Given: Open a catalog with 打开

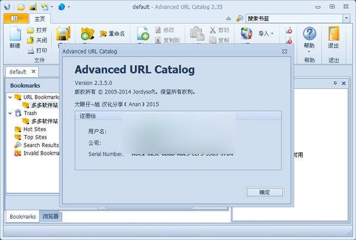Looking at the screenshot, I should 37,30.
